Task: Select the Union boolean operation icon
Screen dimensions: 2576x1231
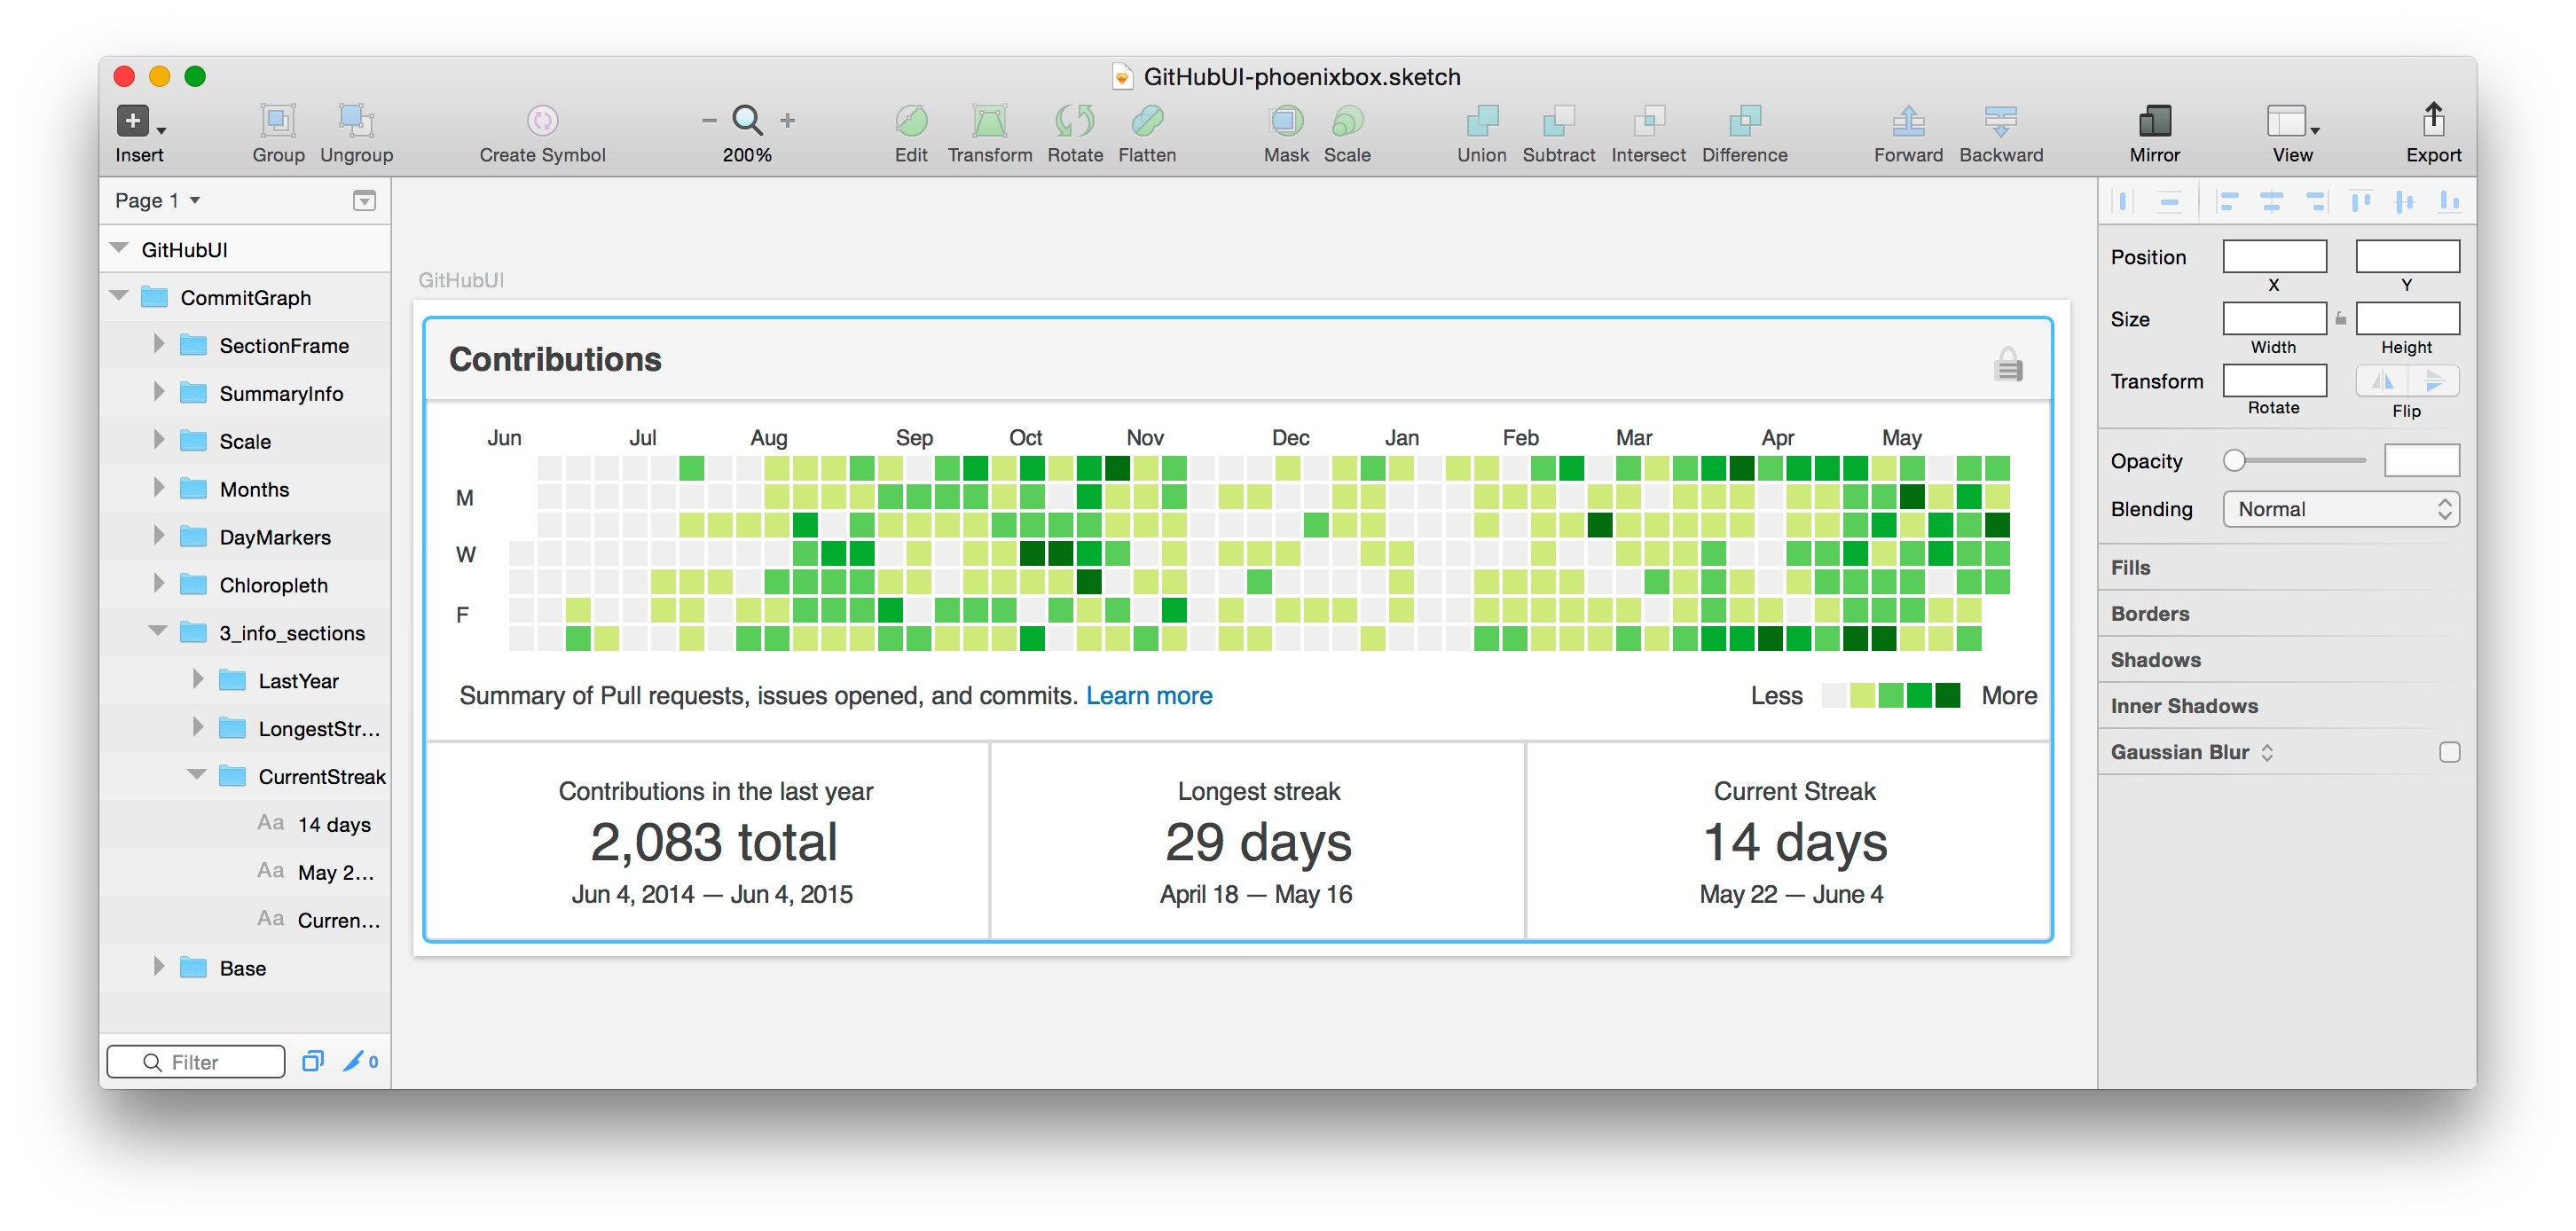Action: click(x=1481, y=121)
